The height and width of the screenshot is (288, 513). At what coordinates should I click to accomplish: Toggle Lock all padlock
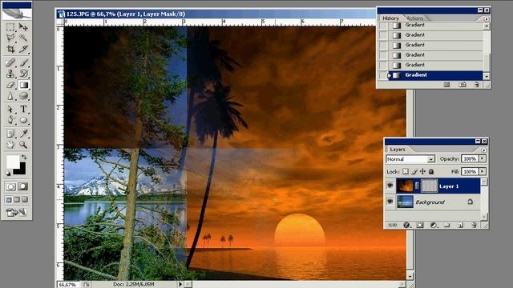(x=431, y=171)
